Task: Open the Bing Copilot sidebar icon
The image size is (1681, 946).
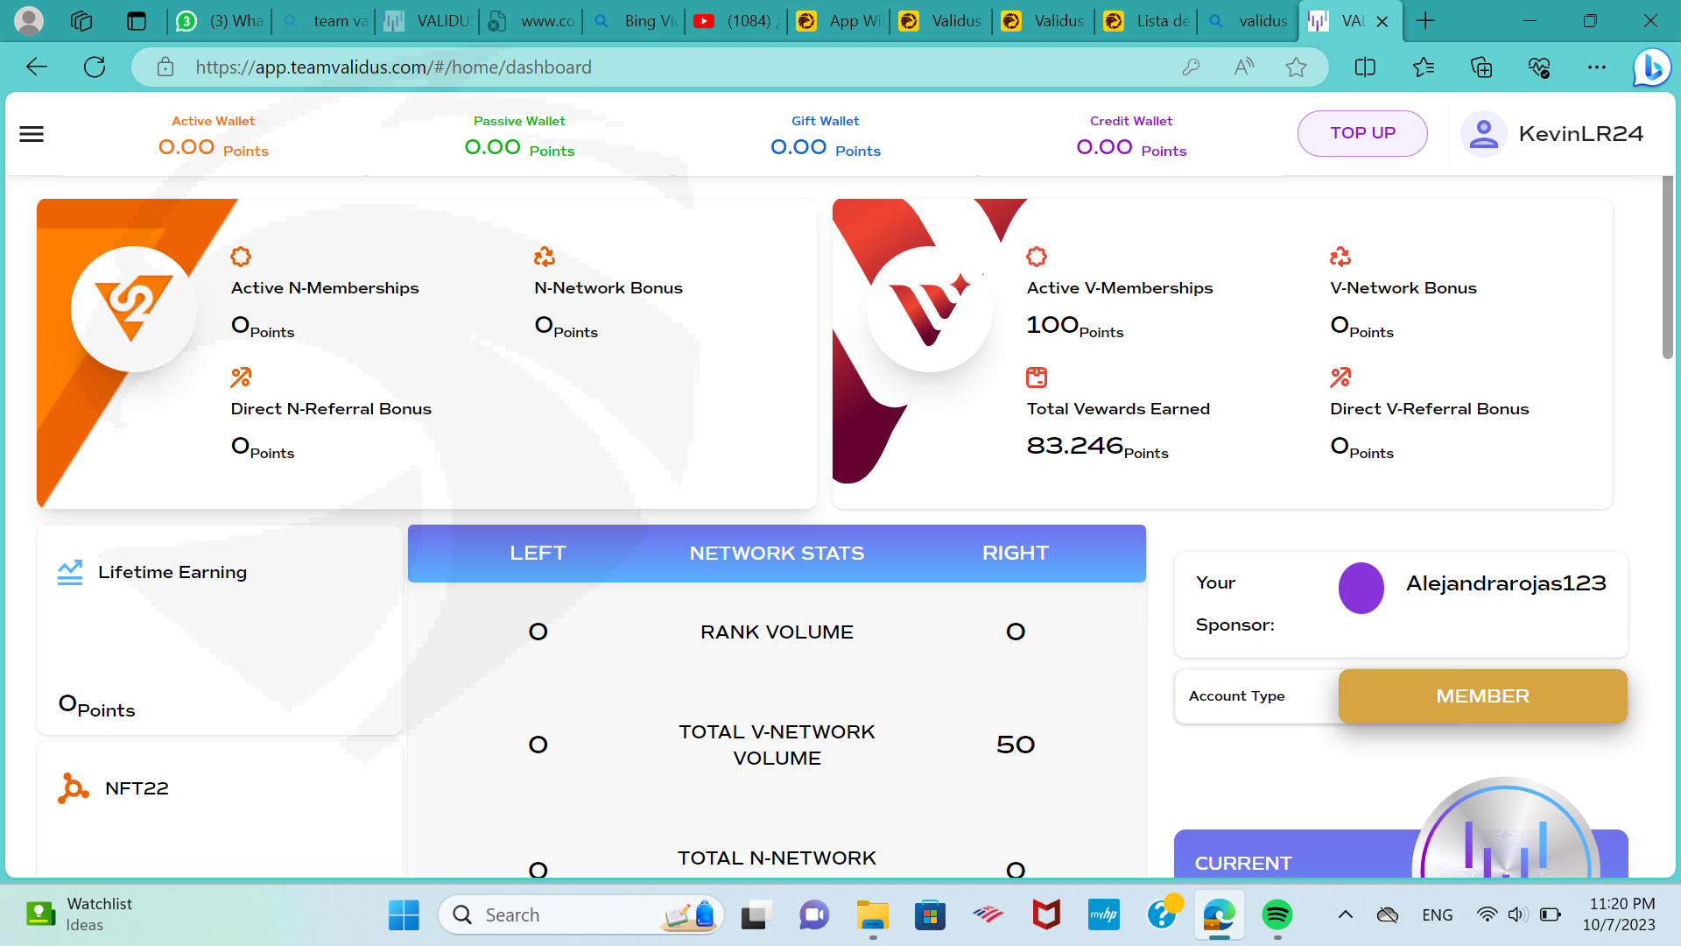Action: coord(1652,67)
